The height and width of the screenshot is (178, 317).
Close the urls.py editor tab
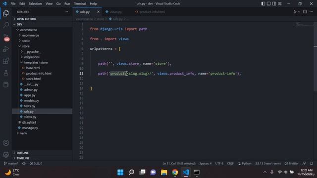pos(98,12)
